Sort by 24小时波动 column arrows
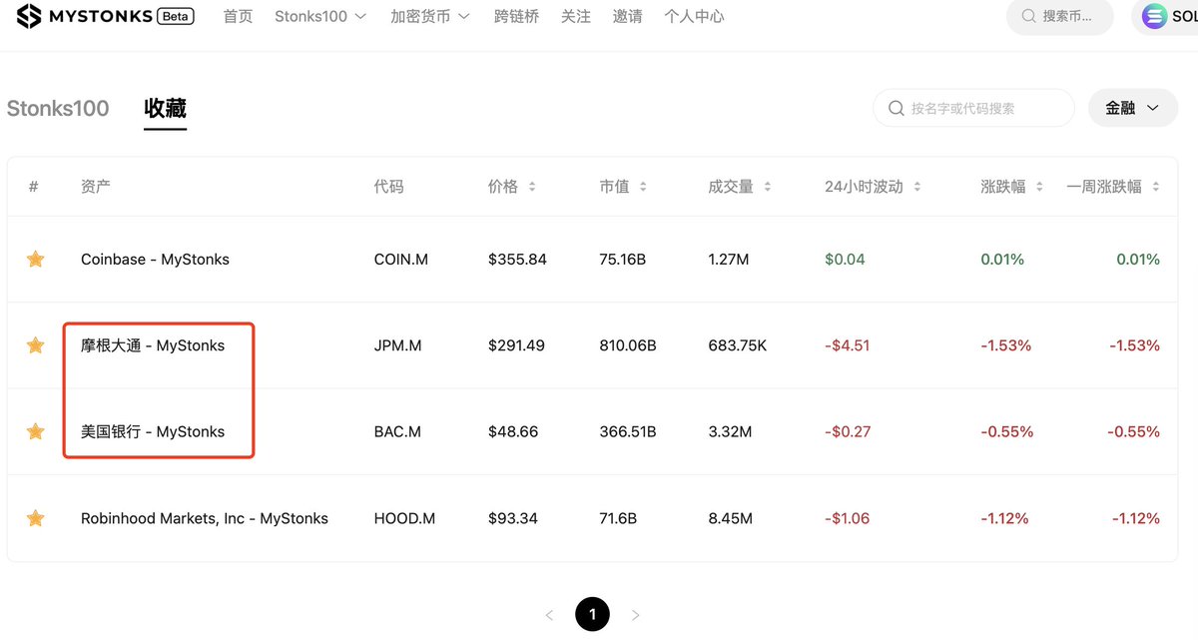The width and height of the screenshot is (1198, 640). [x=916, y=187]
